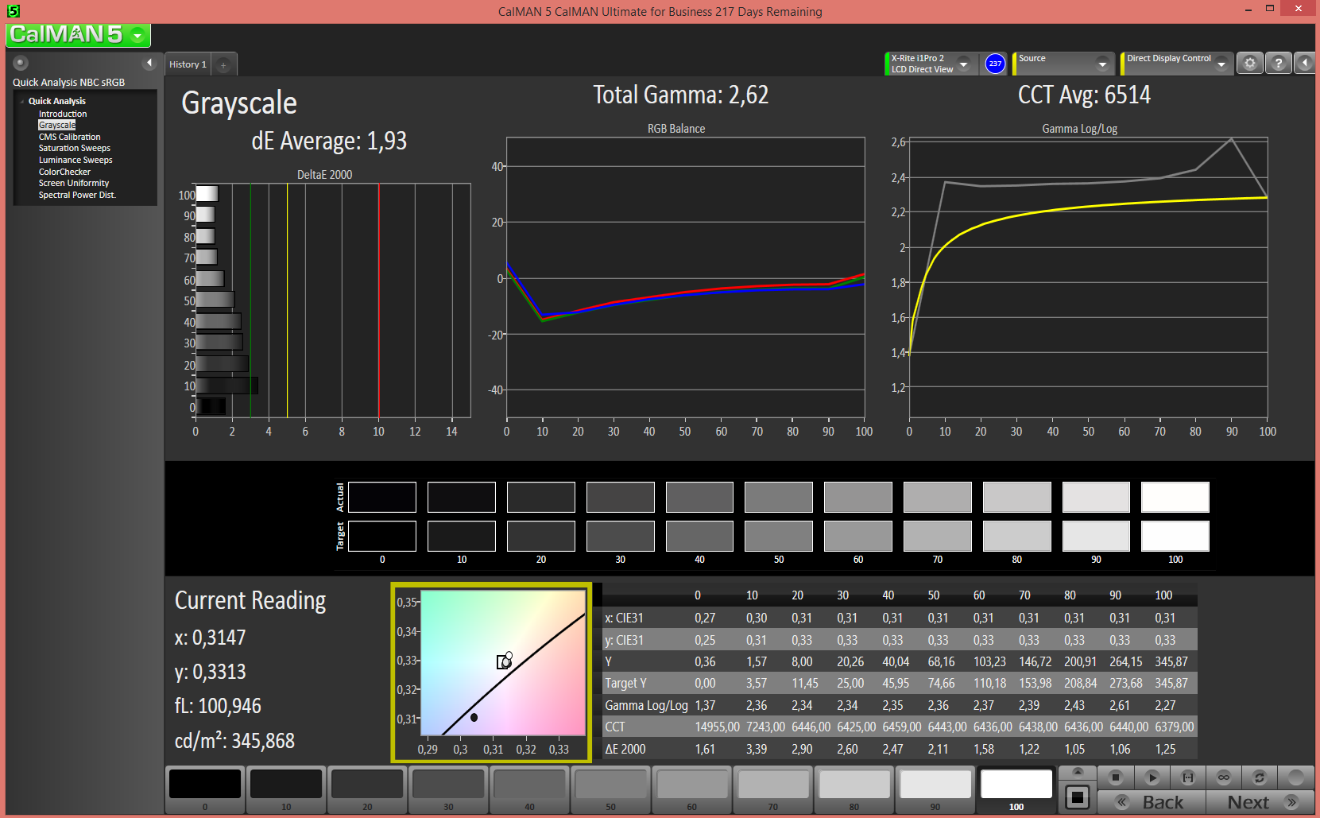Open the ColorChecker workflow page
Screen dimensions: 1320x818
[64, 172]
